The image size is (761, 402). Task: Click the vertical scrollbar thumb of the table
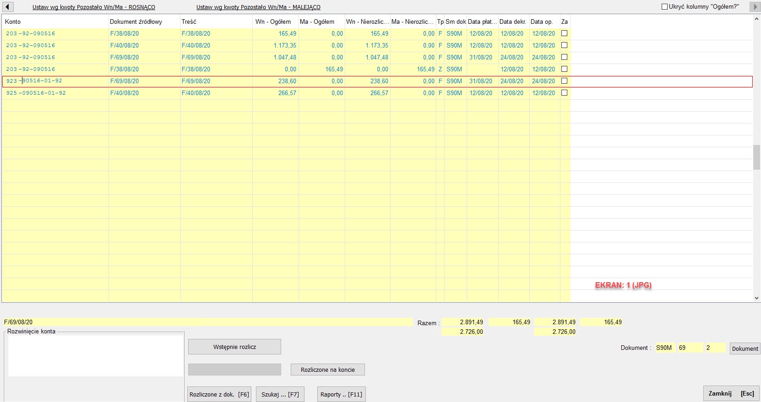[756, 157]
